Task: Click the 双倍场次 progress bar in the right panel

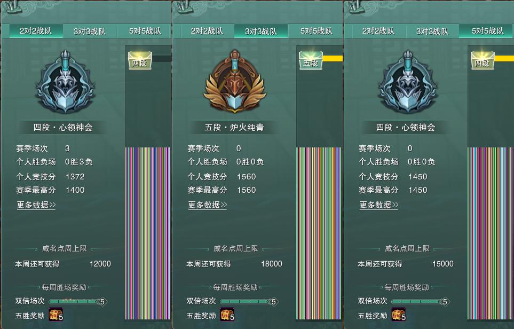Action: point(421,301)
